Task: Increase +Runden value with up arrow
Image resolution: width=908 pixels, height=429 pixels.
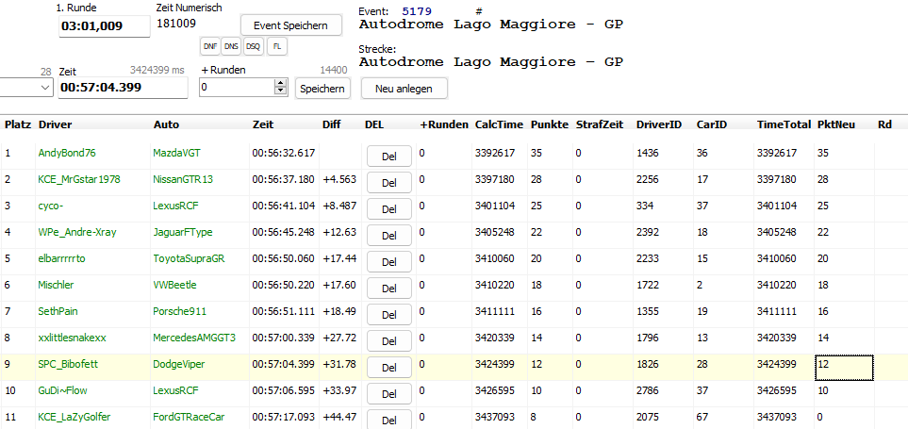Action: coord(280,83)
